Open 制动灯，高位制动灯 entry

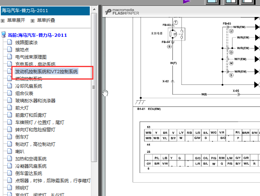[35, 144]
